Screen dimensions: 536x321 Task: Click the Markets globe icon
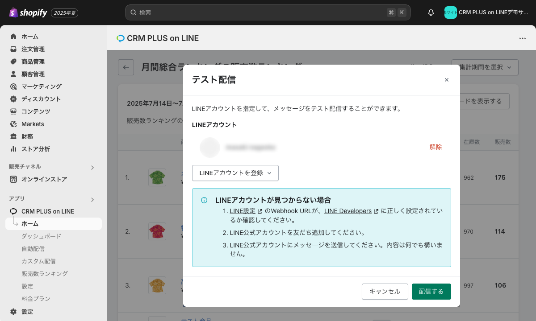13,124
